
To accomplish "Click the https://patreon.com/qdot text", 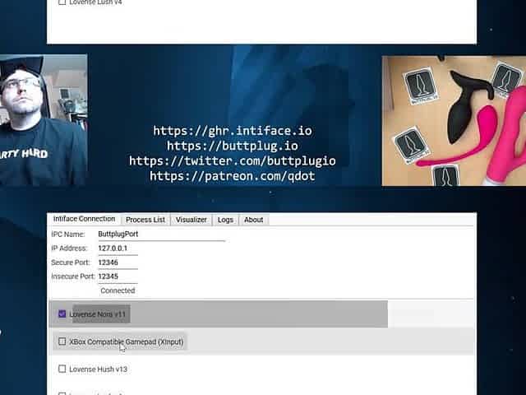I will 233,175.
